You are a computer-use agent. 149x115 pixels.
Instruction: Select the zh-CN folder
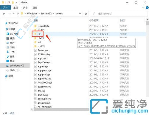(x=41, y=46)
